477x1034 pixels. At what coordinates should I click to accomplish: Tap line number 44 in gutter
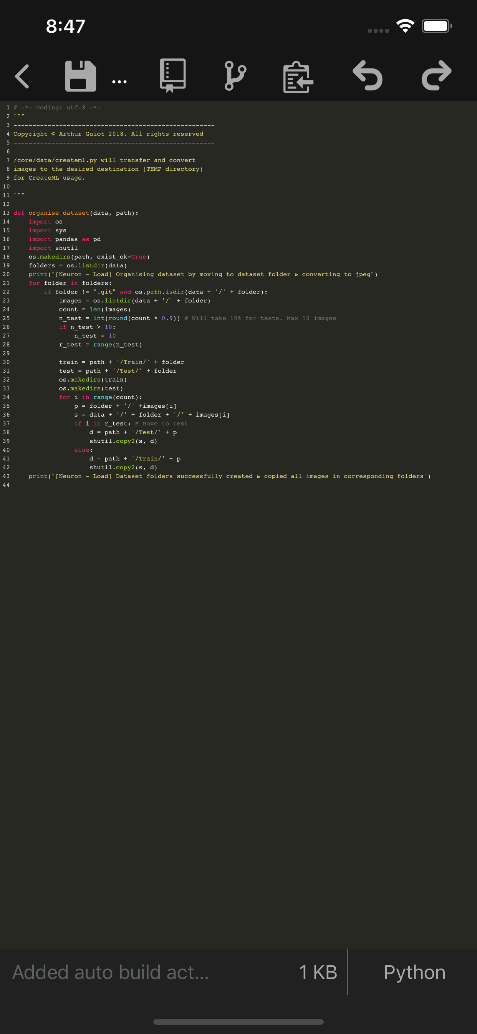coord(6,485)
